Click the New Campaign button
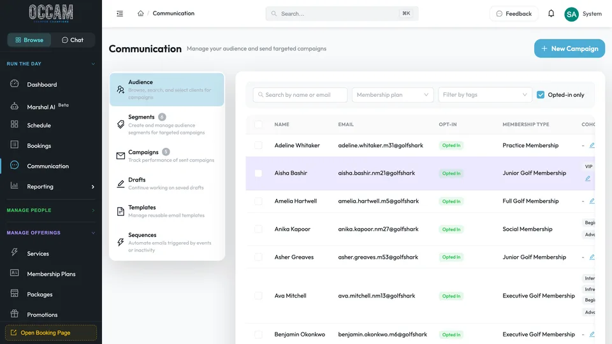The image size is (612, 344). click(569, 48)
